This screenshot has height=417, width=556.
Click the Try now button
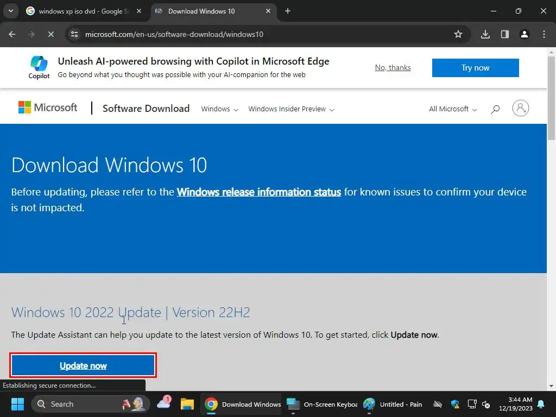click(476, 68)
